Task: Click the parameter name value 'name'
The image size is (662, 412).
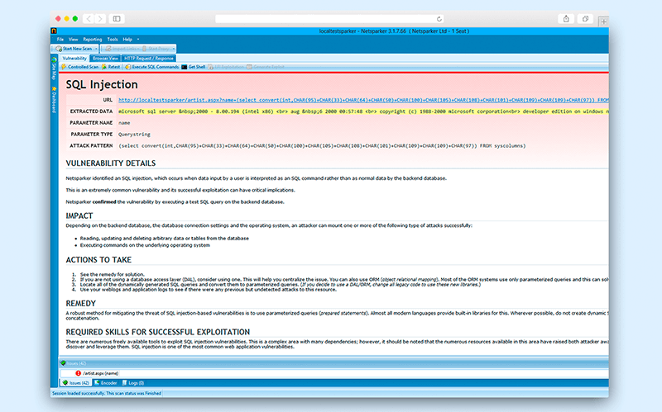Action: coord(124,123)
